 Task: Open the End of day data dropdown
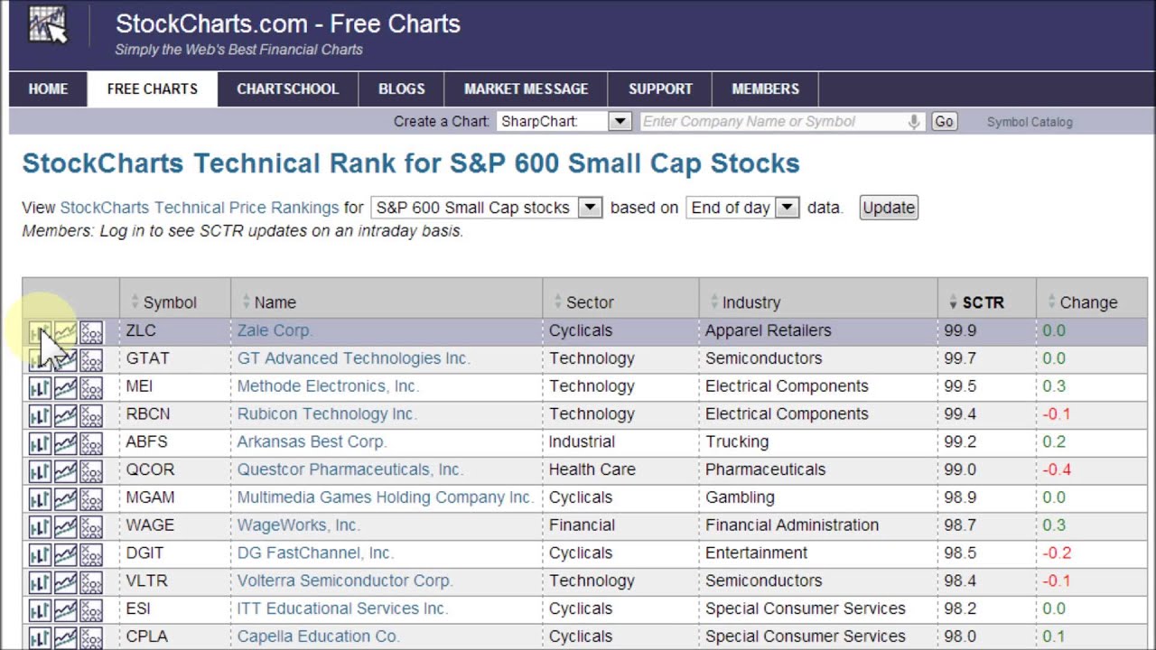pyautogui.click(x=742, y=208)
